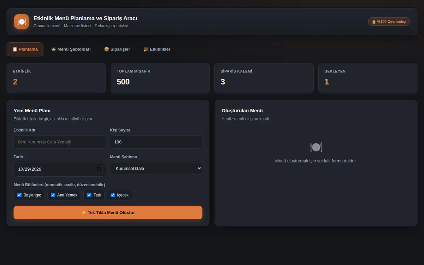Click the clipboard icon on Planlama tab

click(15, 49)
